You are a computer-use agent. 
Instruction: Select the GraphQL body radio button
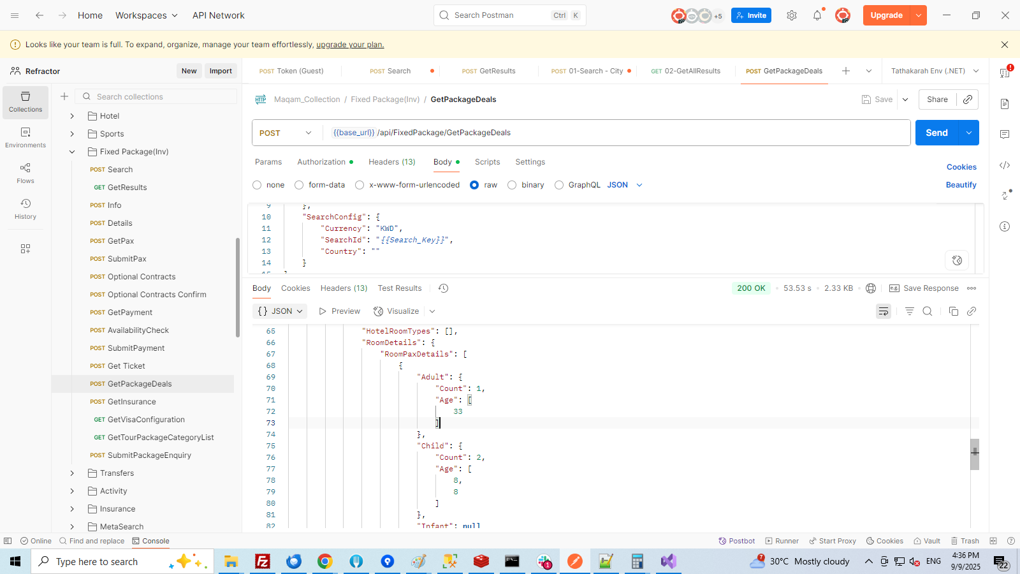click(x=559, y=185)
